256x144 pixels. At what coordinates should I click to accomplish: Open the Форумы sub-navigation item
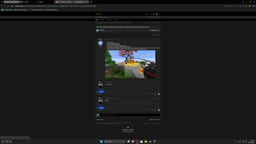pos(97,20)
